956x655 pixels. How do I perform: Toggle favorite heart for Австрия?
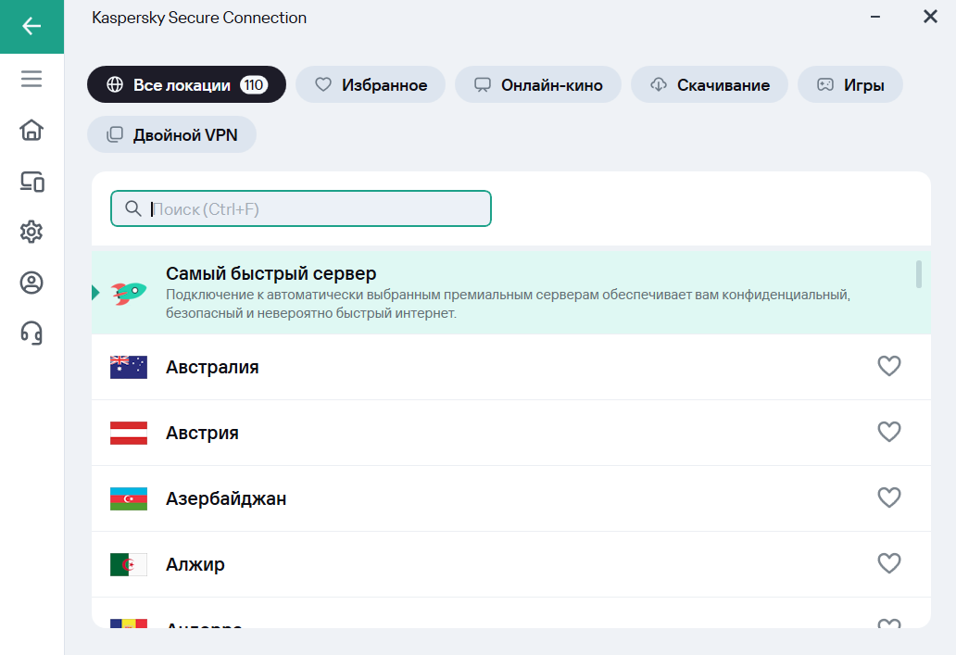pyautogui.click(x=888, y=433)
